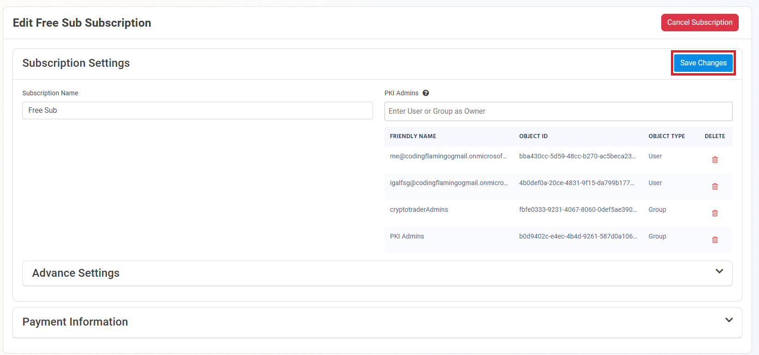Screen dimensions: 759x355
Task: Click the Enter User or Group field
Action: [x=558, y=111]
